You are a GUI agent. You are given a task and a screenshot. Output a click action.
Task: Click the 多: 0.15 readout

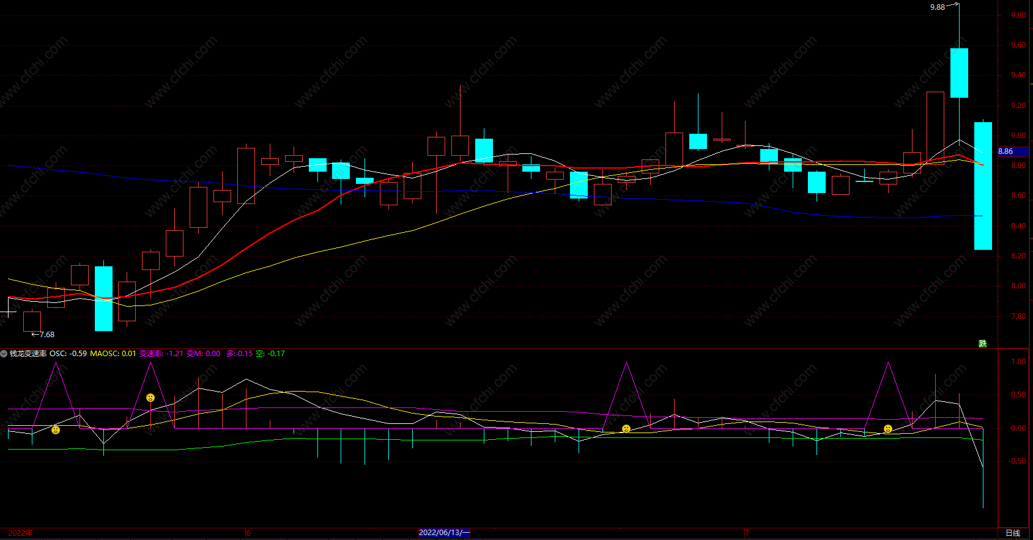pos(239,354)
